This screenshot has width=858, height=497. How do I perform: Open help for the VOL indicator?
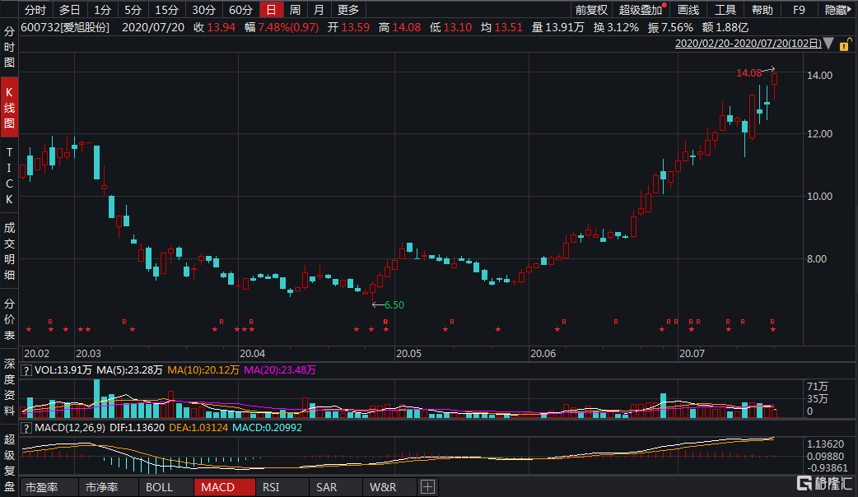pos(26,370)
